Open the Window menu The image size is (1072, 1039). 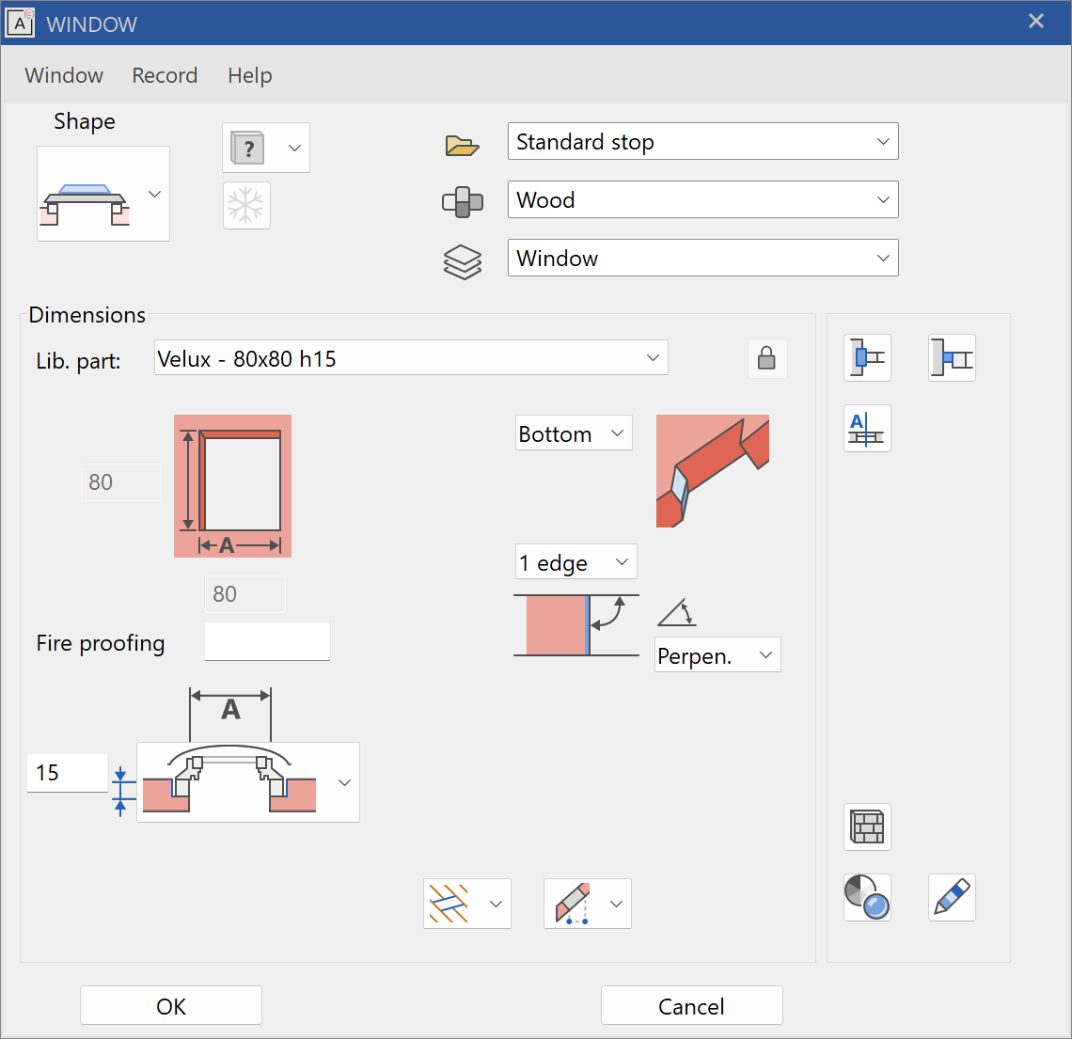64,75
